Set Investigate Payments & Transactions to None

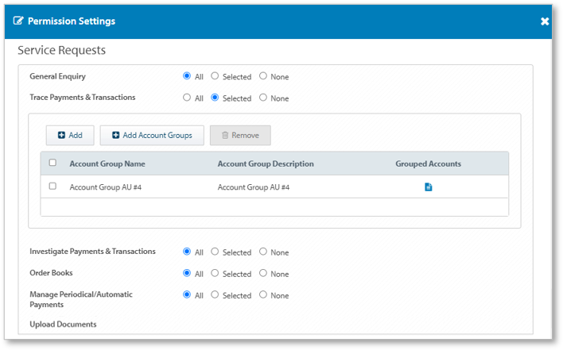pyautogui.click(x=263, y=252)
